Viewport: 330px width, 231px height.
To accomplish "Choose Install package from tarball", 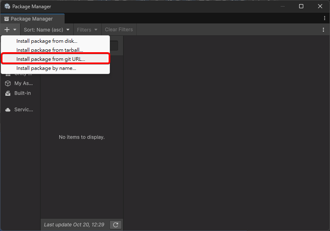I will coord(49,50).
